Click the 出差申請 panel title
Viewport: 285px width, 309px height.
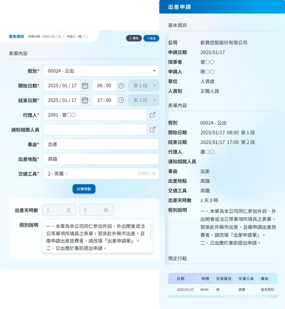pos(180,7)
